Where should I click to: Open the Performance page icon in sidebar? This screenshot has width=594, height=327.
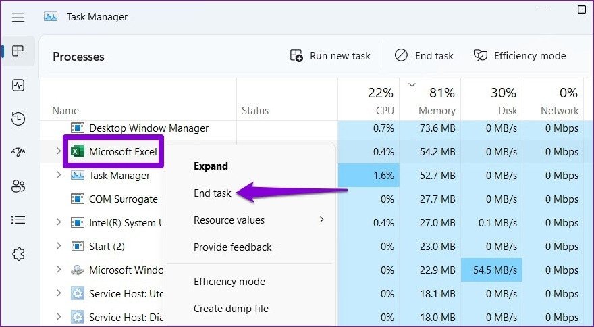18,85
